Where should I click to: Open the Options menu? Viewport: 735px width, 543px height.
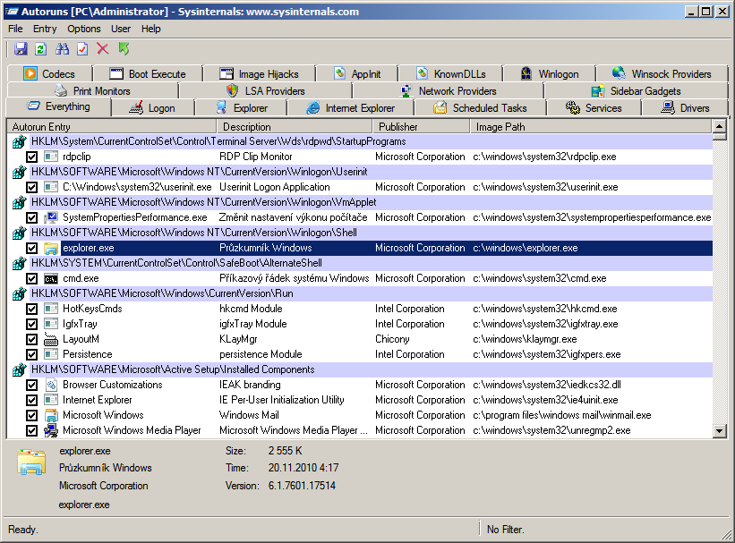pyautogui.click(x=84, y=29)
